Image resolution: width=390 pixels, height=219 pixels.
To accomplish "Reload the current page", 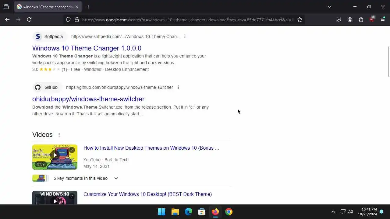I will point(29,19).
